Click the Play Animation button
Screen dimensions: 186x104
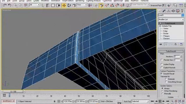(160, 101)
